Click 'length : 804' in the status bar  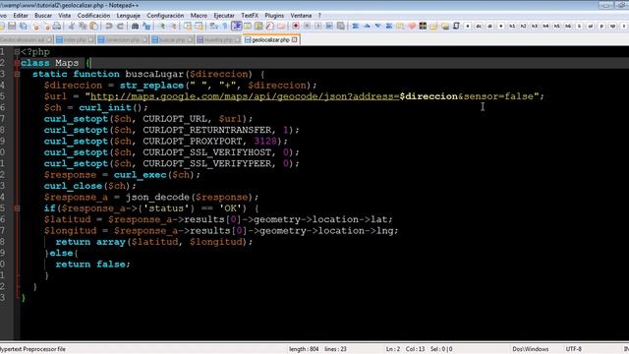click(304, 349)
